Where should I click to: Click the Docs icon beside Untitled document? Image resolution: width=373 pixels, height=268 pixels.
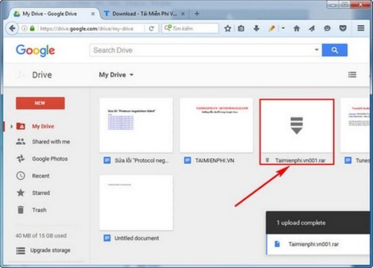coord(107,238)
